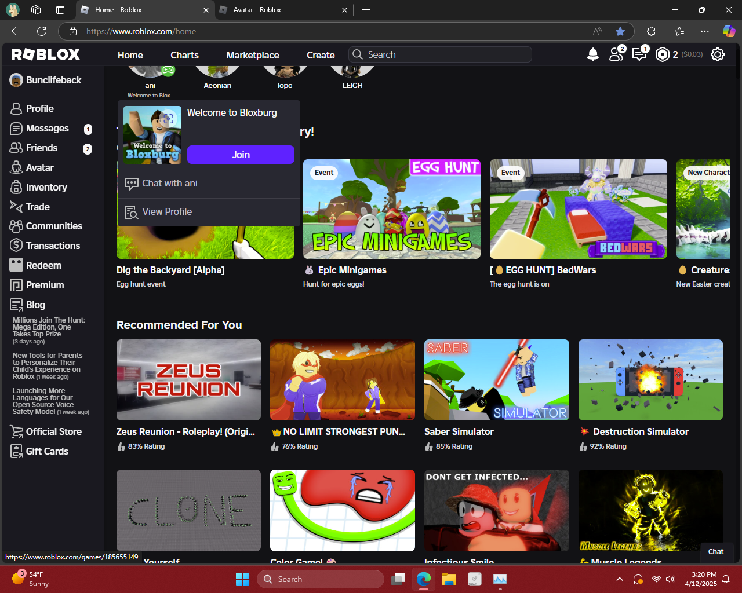The width and height of the screenshot is (742, 593).
Task: Click the ROBLOX logo
Action: pos(46,54)
